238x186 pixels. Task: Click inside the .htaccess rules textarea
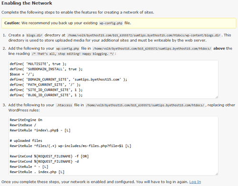[113, 146]
